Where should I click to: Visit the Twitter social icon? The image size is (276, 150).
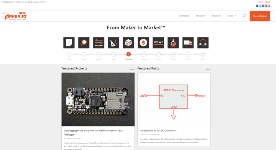pos(260,6)
